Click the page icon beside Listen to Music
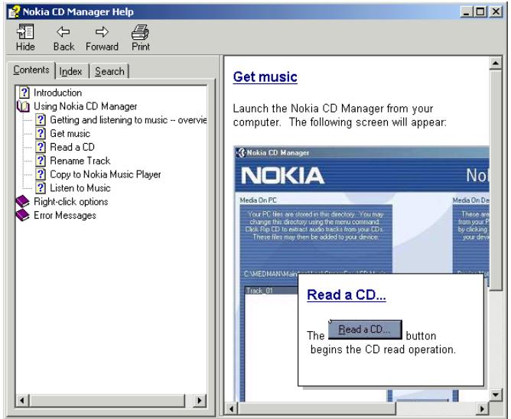The height and width of the screenshot is (419, 511). coord(41,188)
